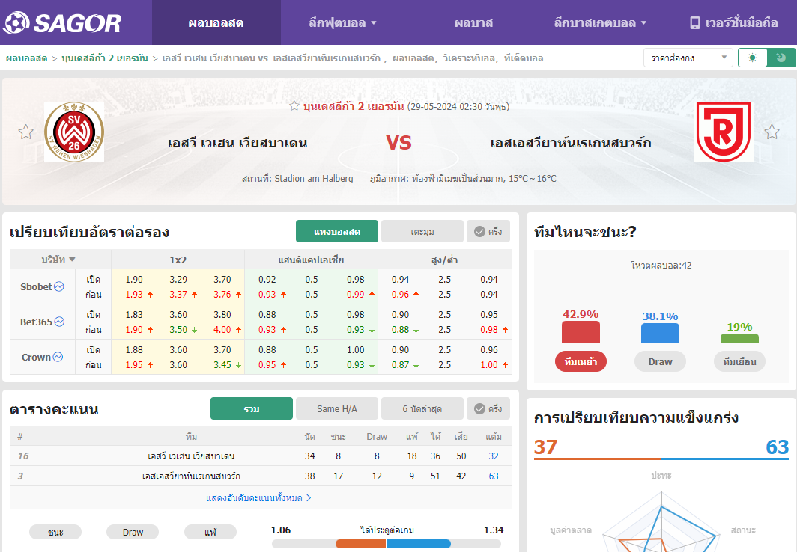Click Crown company name
The width and height of the screenshot is (797, 552).
(x=36, y=357)
